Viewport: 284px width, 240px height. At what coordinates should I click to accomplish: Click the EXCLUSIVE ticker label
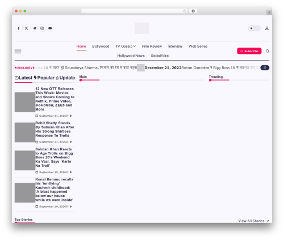tap(25, 68)
